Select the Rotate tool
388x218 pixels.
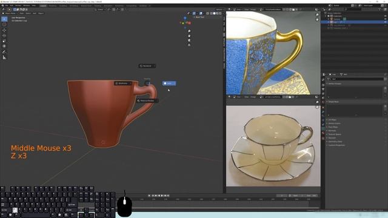pos(4,35)
